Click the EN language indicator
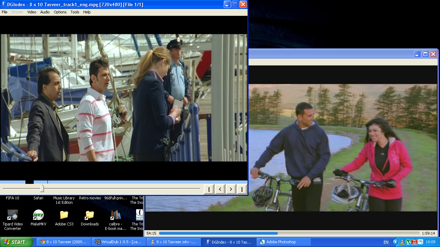The width and height of the screenshot is (440, 247). click(x=386, y=242)
